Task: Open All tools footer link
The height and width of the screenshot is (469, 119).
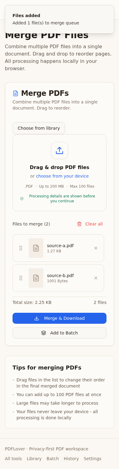Action: coord(13,459)
